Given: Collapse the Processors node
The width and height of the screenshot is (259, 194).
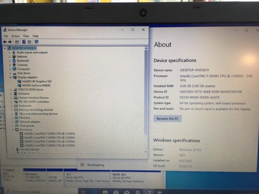Looking at the screenshot, I should (x=13, y=130).
